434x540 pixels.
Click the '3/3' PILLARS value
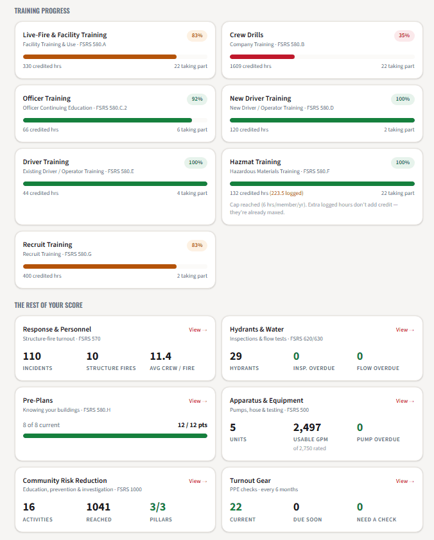click(158, 507)
